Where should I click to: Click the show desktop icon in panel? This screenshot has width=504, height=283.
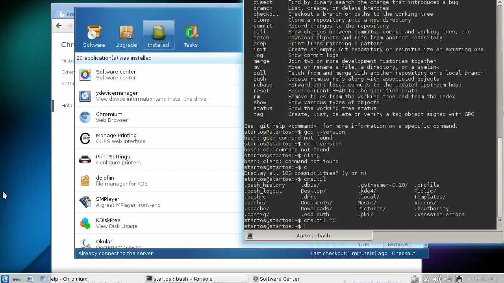click(x=30, y=279)
